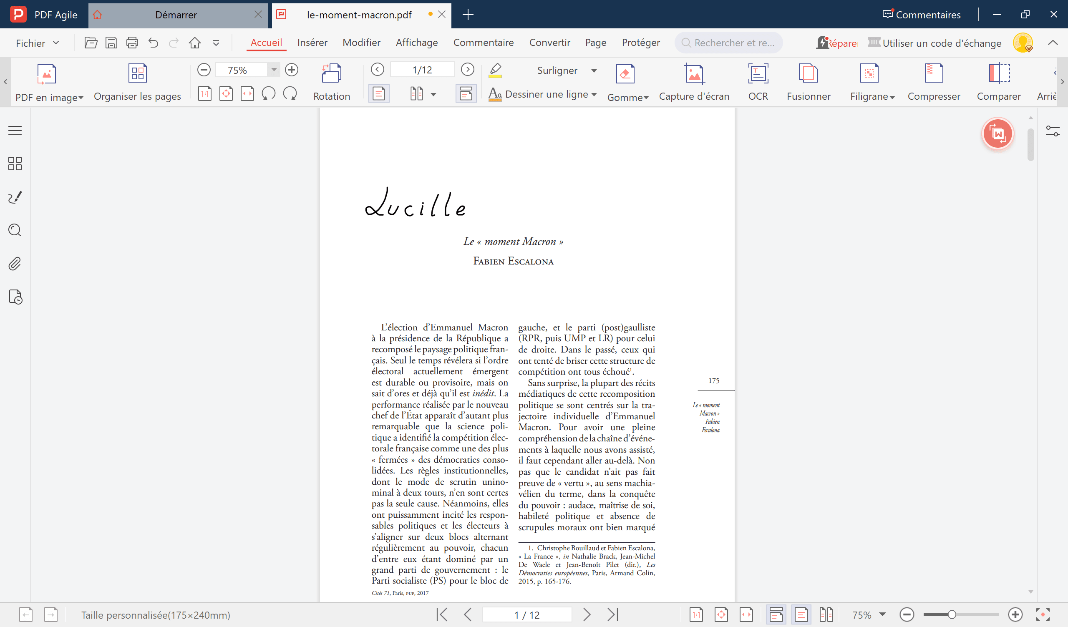Toggle single page view in the ribbon
1068x627 pixels.
[x=379, y=93]
